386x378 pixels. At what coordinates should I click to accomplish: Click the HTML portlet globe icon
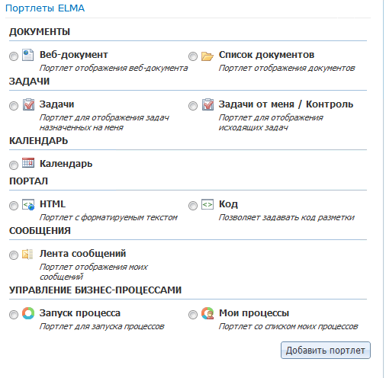[x=28, y=204]
